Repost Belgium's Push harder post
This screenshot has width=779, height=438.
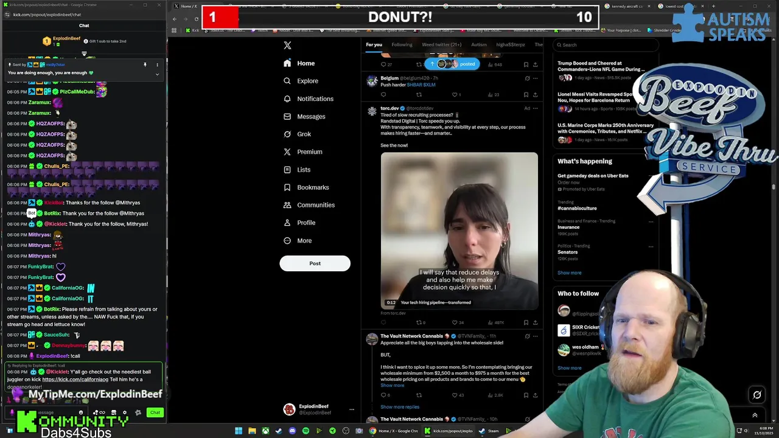click(419, 94)
